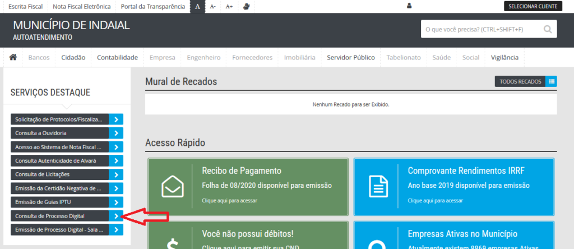Image resolution: width=574 pixels, height=249 pixels.
Task: Click the search magnifier icon
Action: [548, 29]
